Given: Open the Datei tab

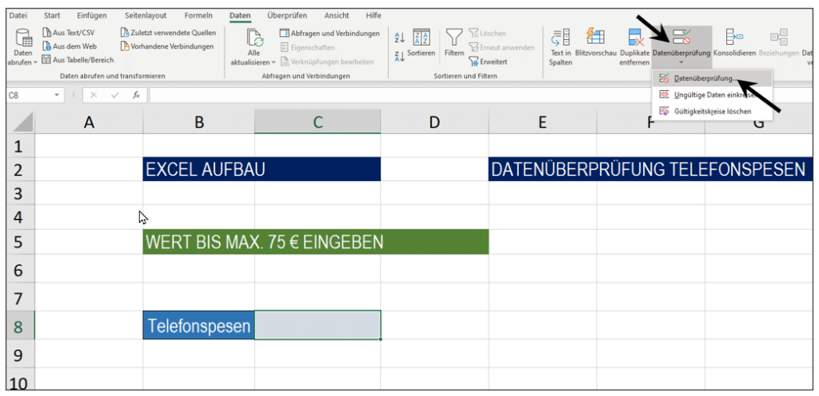Looking at the screenshot, I should point(19,15).
